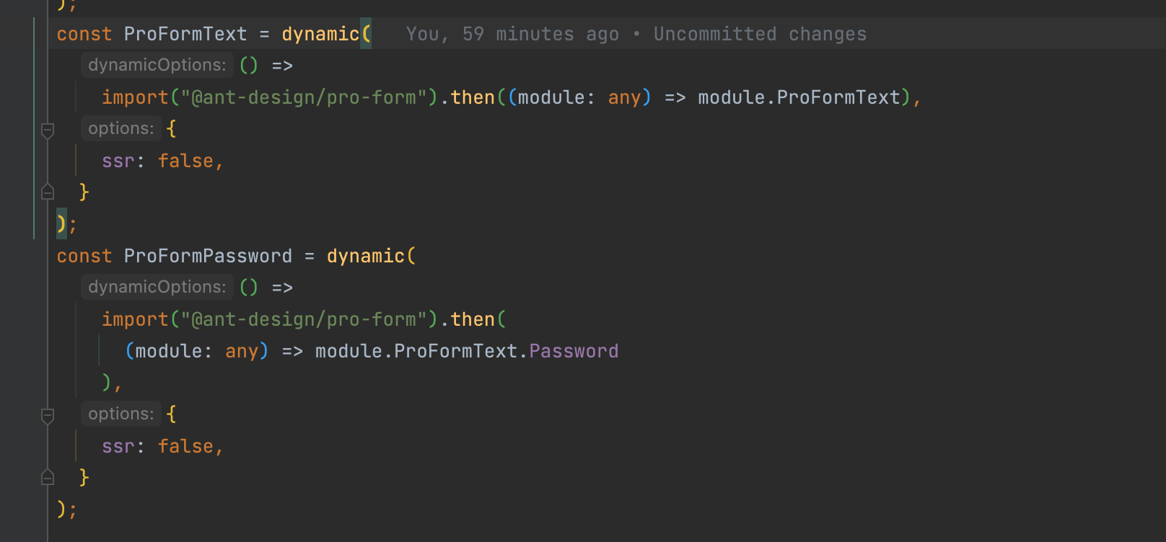Click the first dynamicOptions inlay hint
1166x542 pixels.
coord(157,65)
